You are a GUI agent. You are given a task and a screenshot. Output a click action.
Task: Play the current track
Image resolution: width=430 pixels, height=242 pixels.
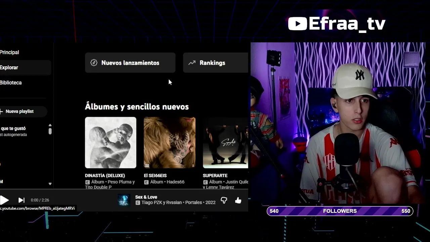4,200
